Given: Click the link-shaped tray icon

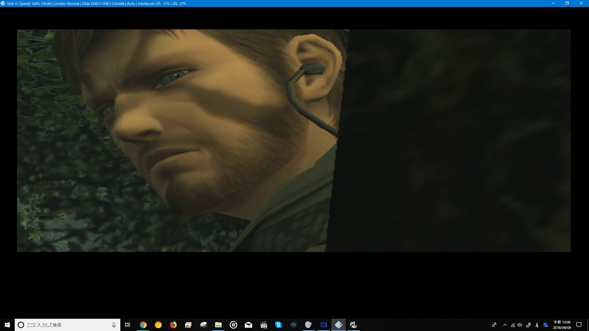Looking at the screenshot, I should pyautogui.click(x=529, y=325).
